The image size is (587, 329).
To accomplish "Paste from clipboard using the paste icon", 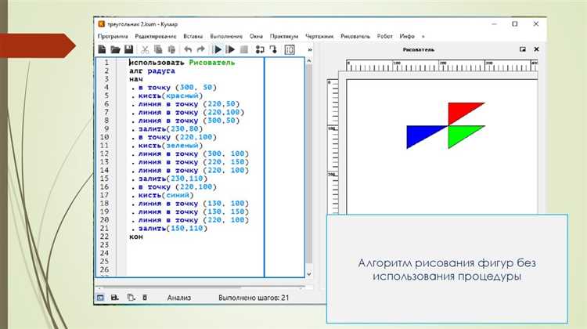I will tap(171, 49).
